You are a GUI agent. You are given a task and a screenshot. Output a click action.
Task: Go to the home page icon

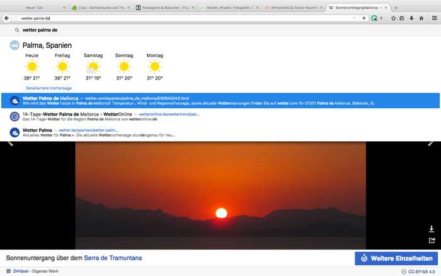[421, 18]
